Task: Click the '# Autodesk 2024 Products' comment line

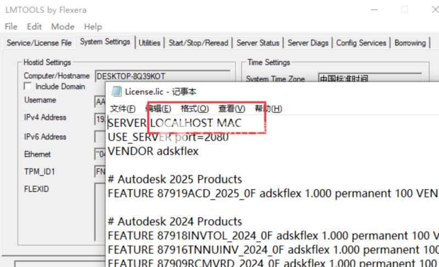Action: pyautogui.click(x=175, y=221)
